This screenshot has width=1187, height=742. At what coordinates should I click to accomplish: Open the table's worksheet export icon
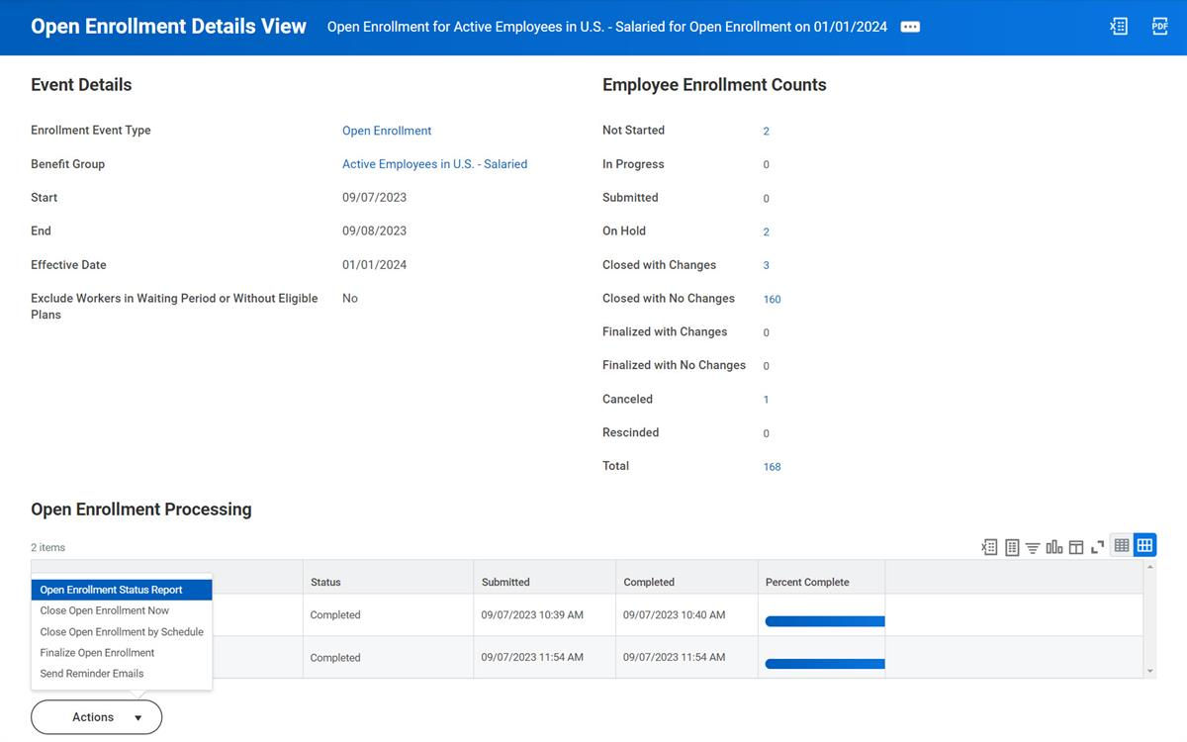(x=1012, y=546)
